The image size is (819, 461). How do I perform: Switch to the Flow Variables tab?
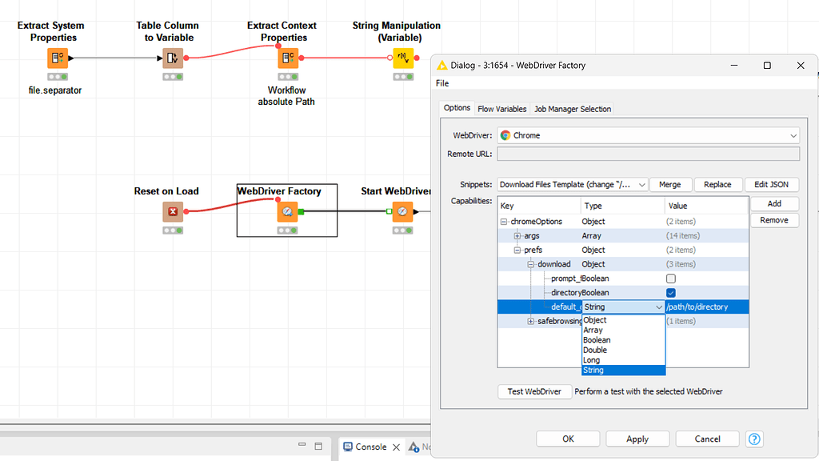tap(501, 107)
